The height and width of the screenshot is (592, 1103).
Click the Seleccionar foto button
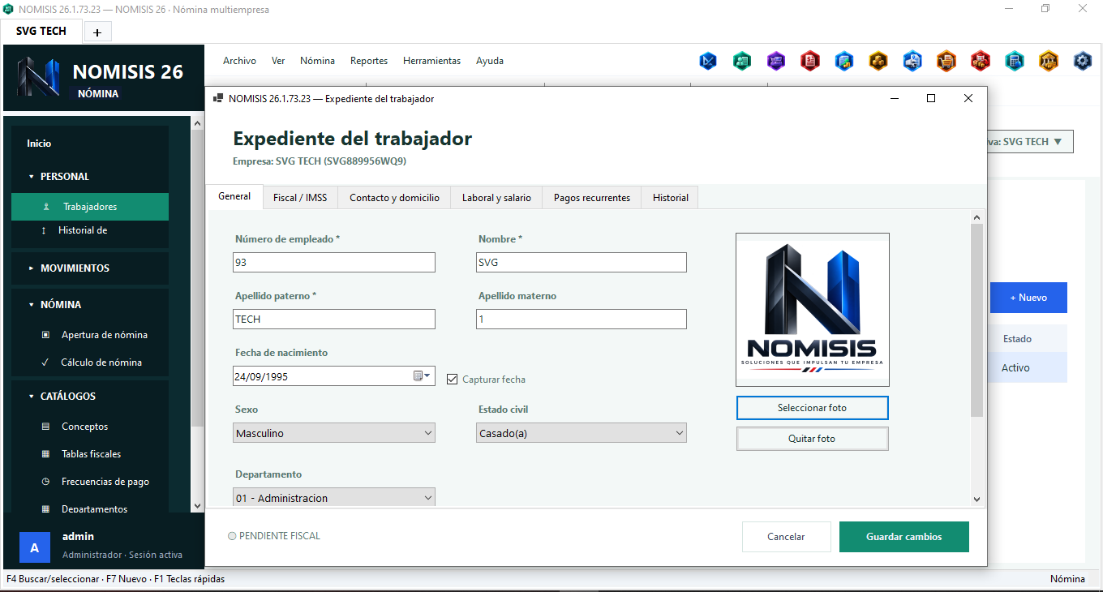[812, 408]
